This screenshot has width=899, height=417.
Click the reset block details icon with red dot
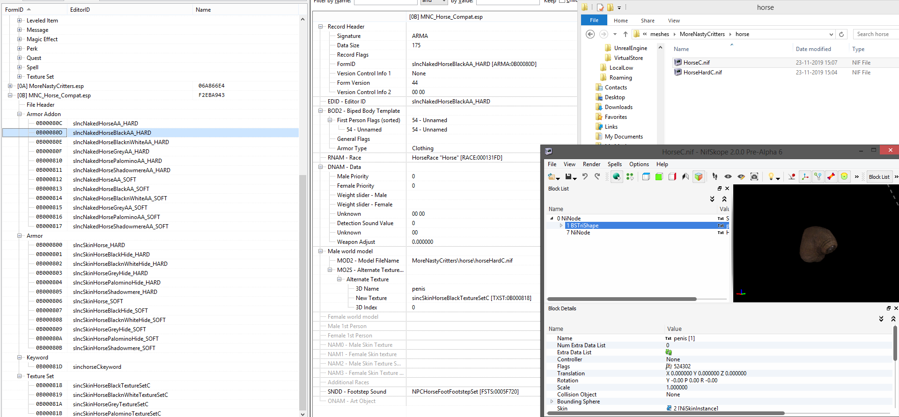point(792,176)
